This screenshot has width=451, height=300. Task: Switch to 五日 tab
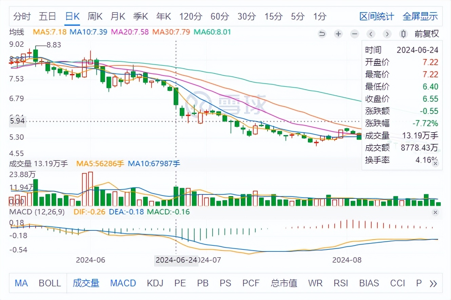47,16
